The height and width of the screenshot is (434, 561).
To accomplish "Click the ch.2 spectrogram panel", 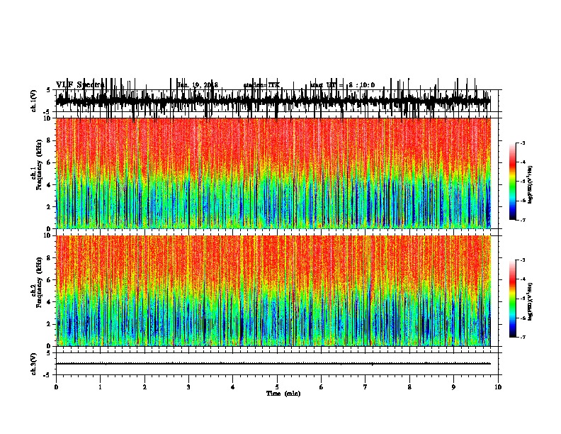I will [273, 291].
